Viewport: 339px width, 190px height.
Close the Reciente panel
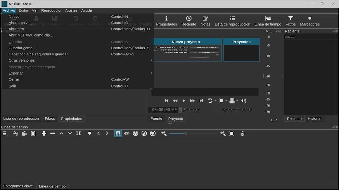click(336, 31)
